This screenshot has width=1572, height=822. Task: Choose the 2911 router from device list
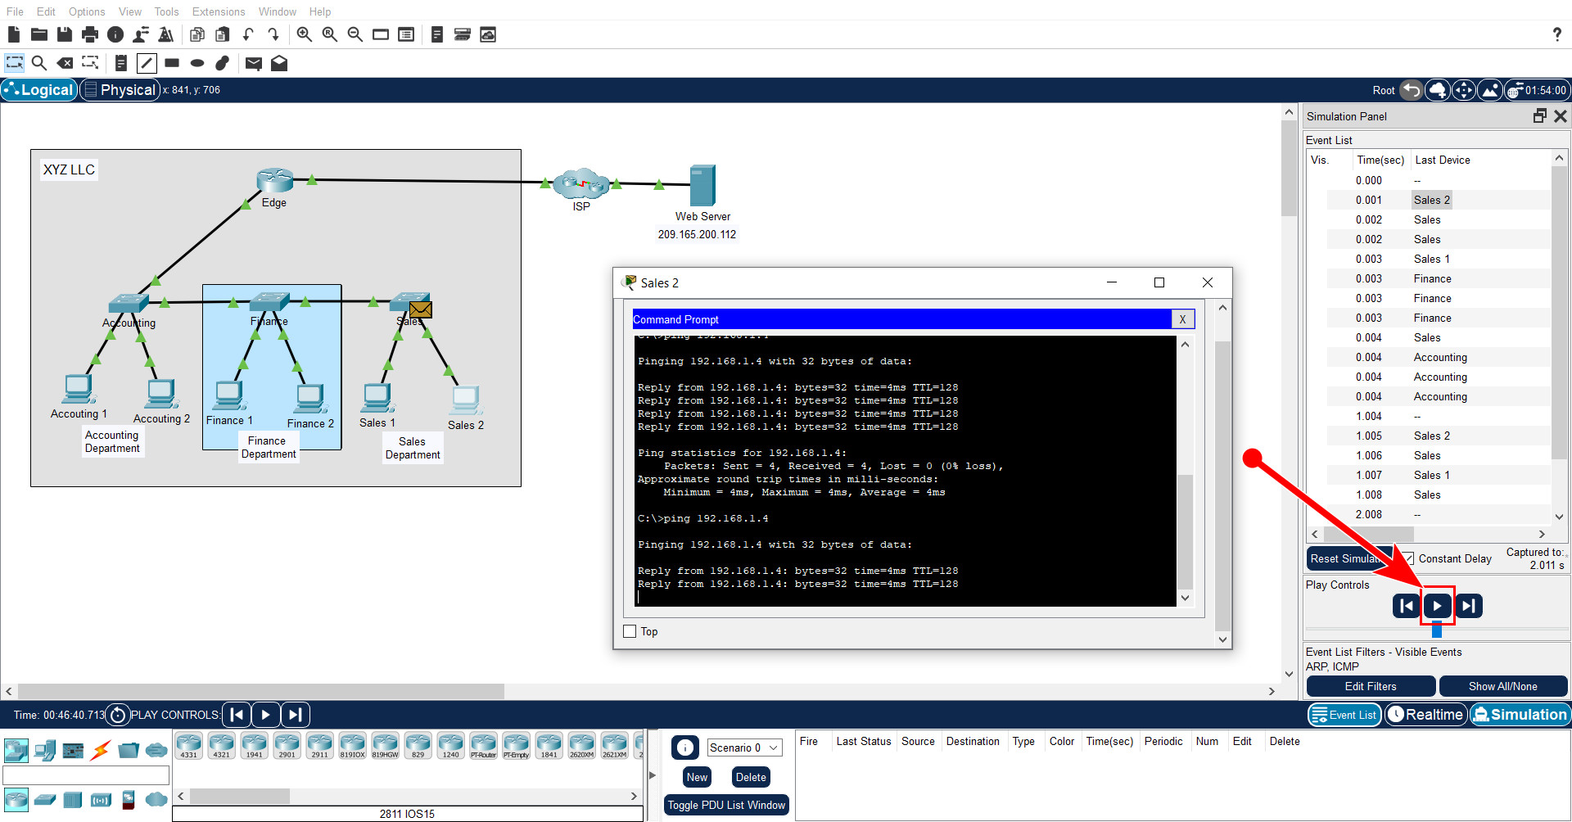click(320, 746)
